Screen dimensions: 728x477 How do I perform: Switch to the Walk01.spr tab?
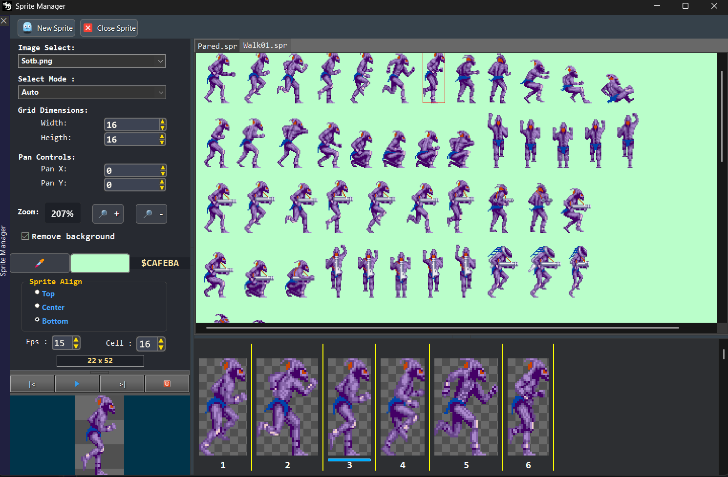(265, 45)
